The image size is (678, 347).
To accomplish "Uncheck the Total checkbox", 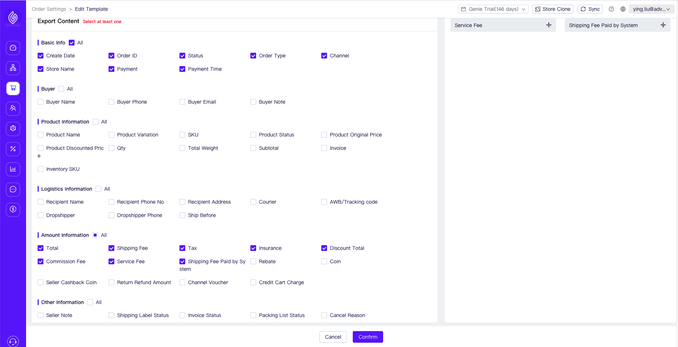I will pyautogui.click(x=41, y=248).
